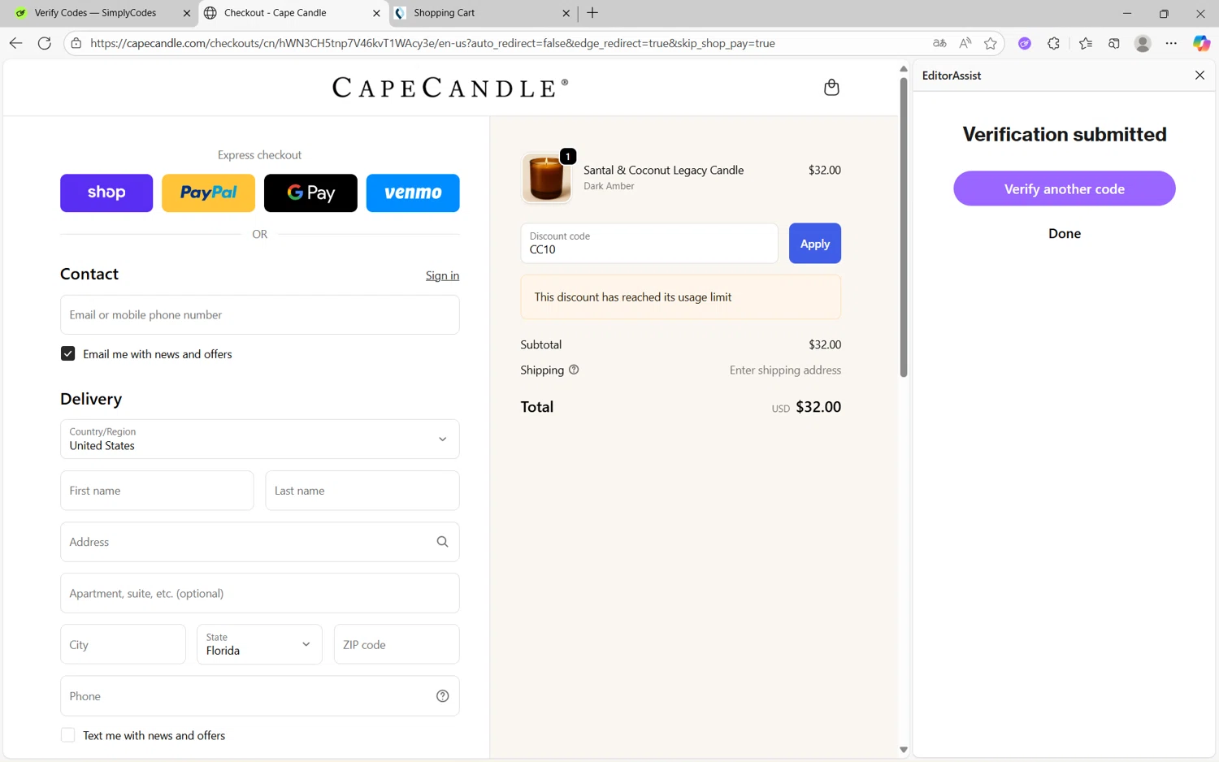Viewport: 1219px width, 762px height.
Task: Click page scrollbar up arrow
Action: pos(903,69)
